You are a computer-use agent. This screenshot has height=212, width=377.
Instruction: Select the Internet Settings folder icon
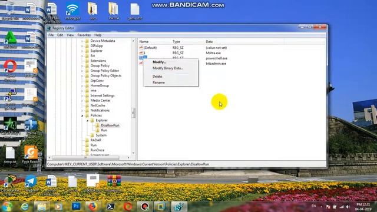point(87,95)
